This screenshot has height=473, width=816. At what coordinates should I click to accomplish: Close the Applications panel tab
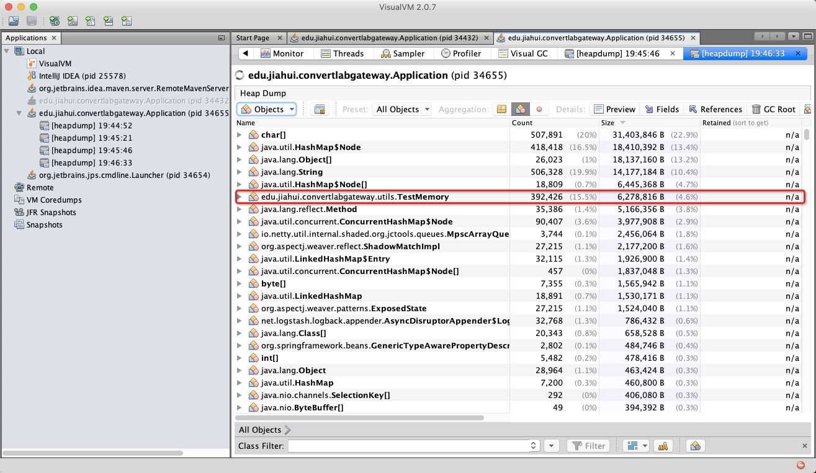[x=54, y=38]
